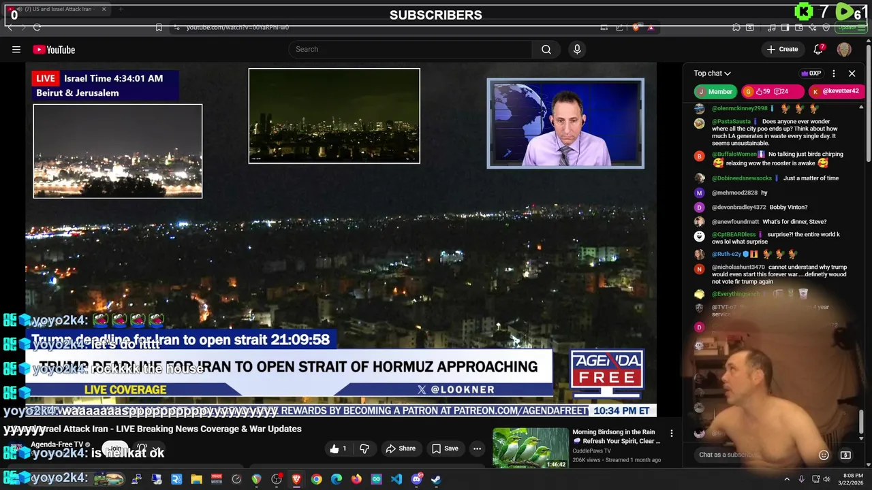Open Discord from the taskbar

coord(416,479)
